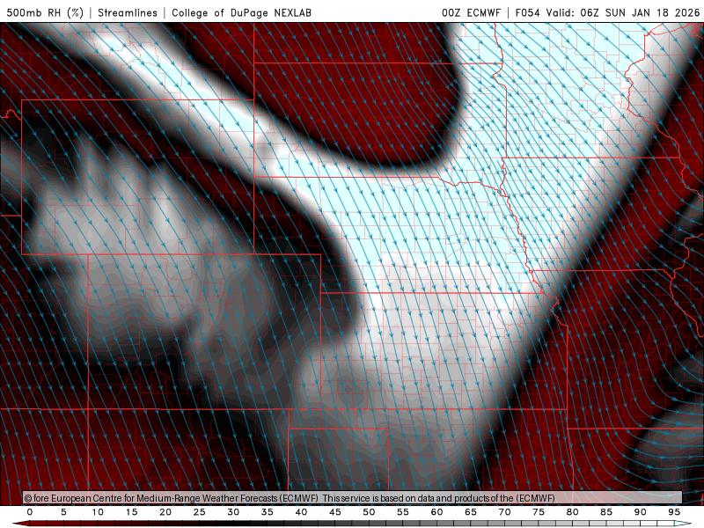Click the "85" value on color scale

606,512
